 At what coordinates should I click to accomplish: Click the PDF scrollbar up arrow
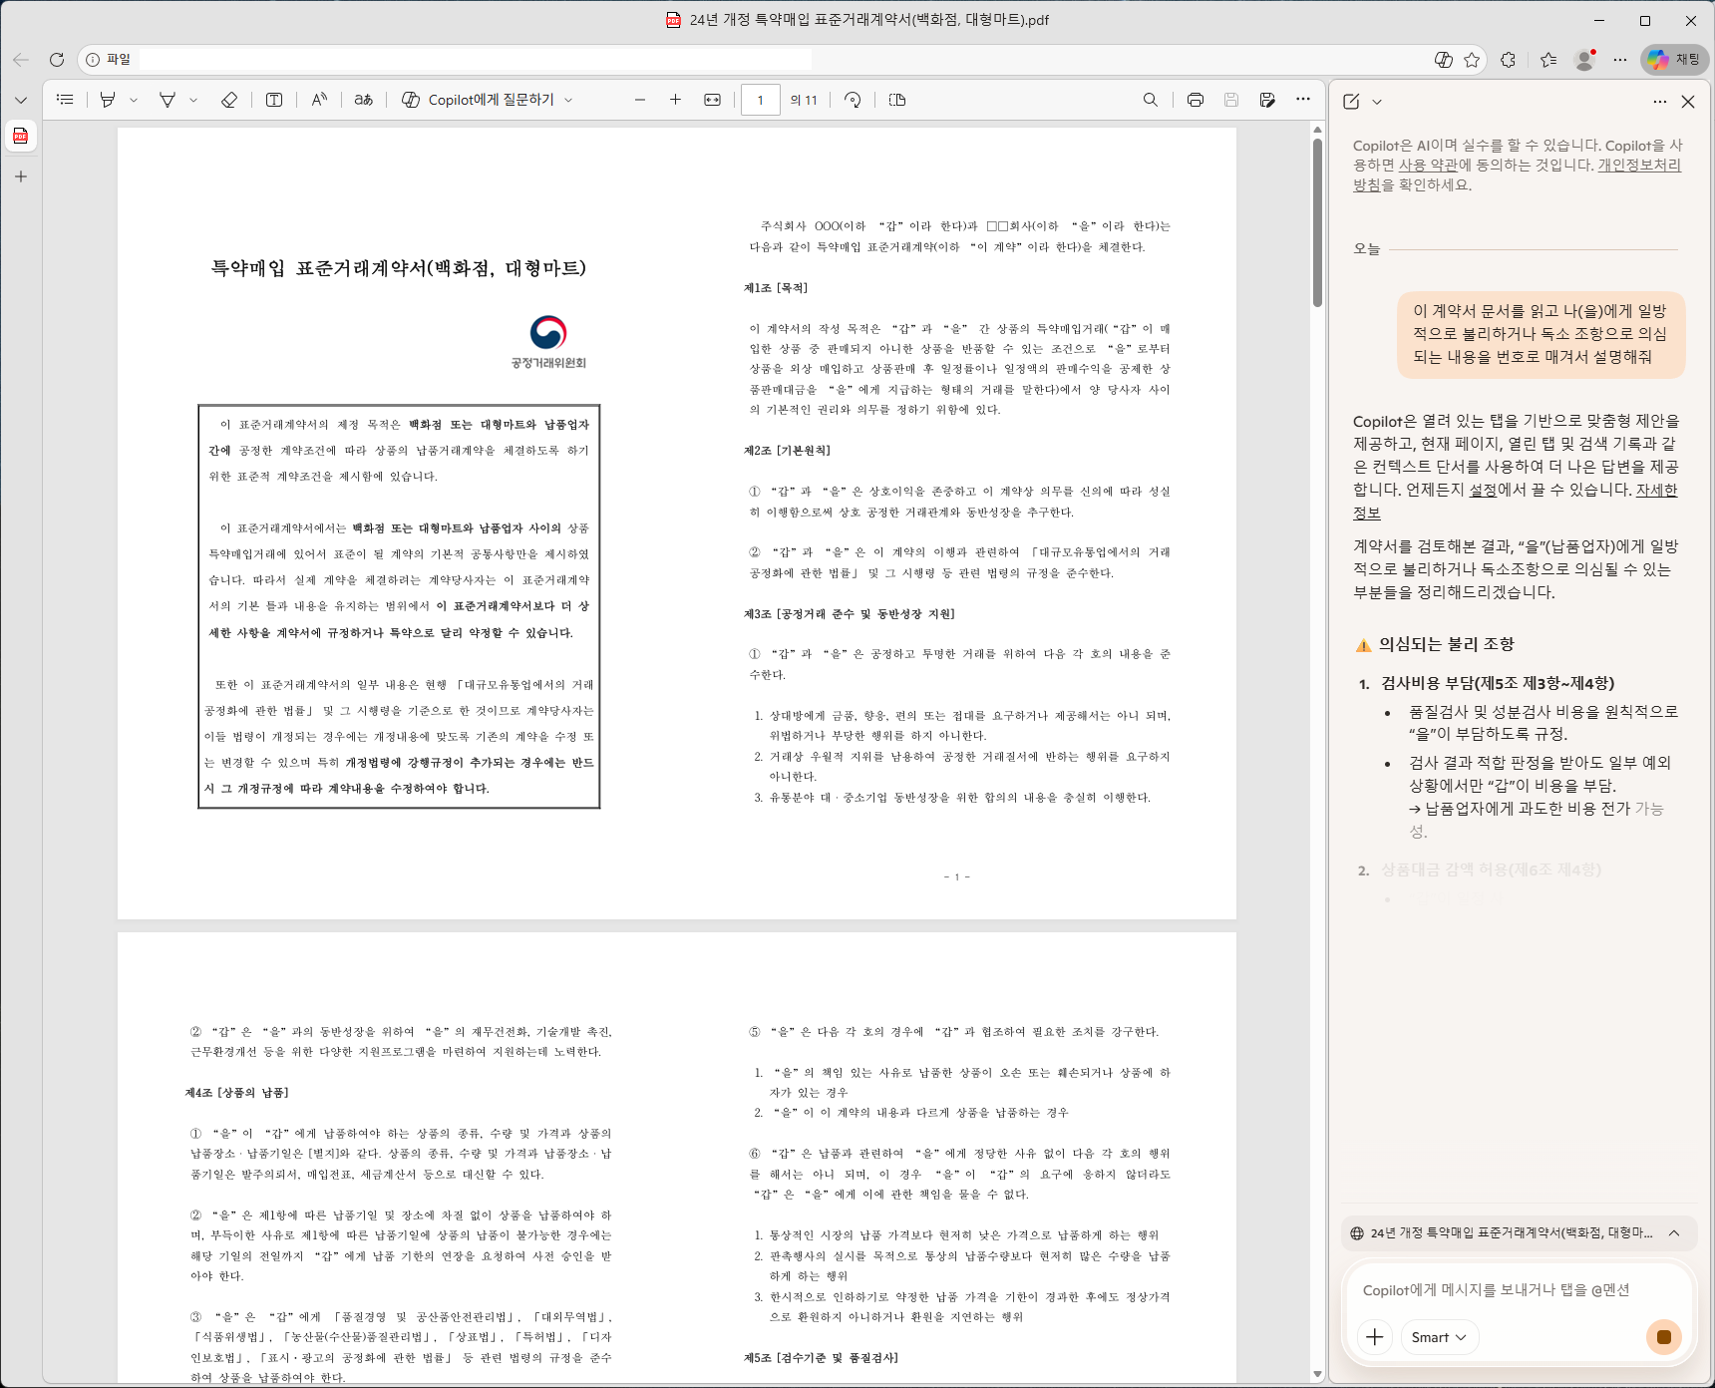(1317, 130)
